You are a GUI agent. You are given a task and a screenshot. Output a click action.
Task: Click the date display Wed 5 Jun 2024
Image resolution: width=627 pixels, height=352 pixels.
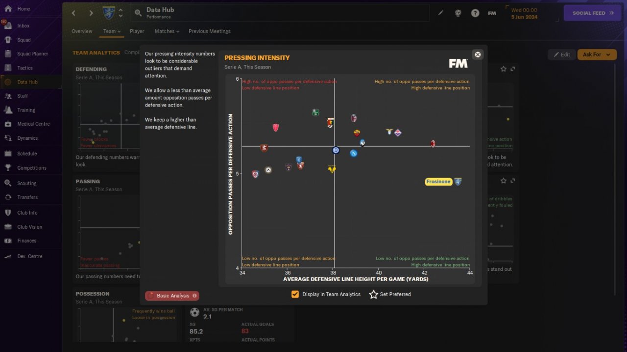point(524,13)
